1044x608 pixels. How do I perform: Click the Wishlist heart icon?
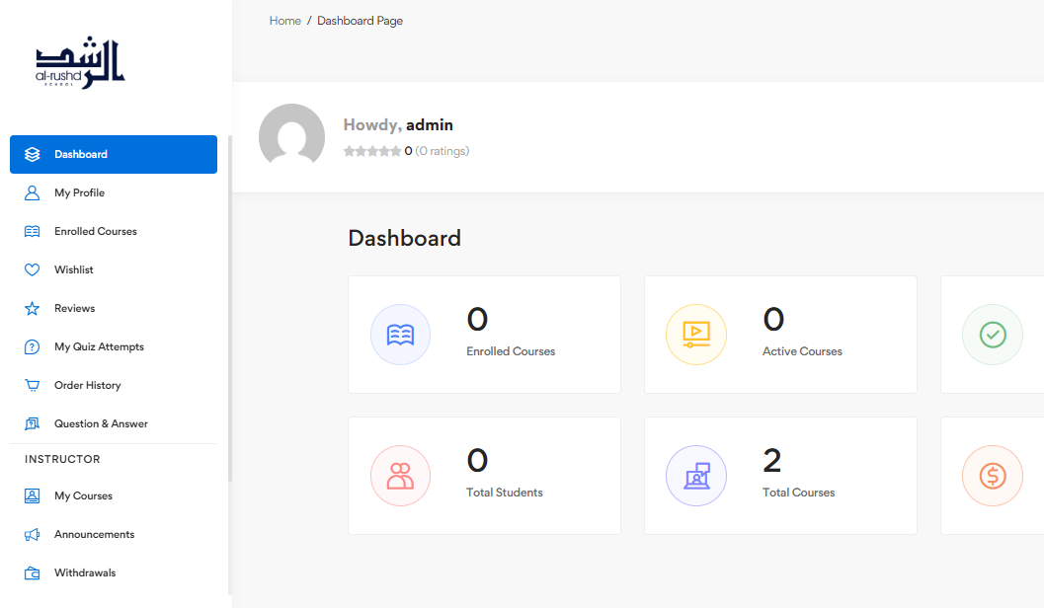coord(32,270)
